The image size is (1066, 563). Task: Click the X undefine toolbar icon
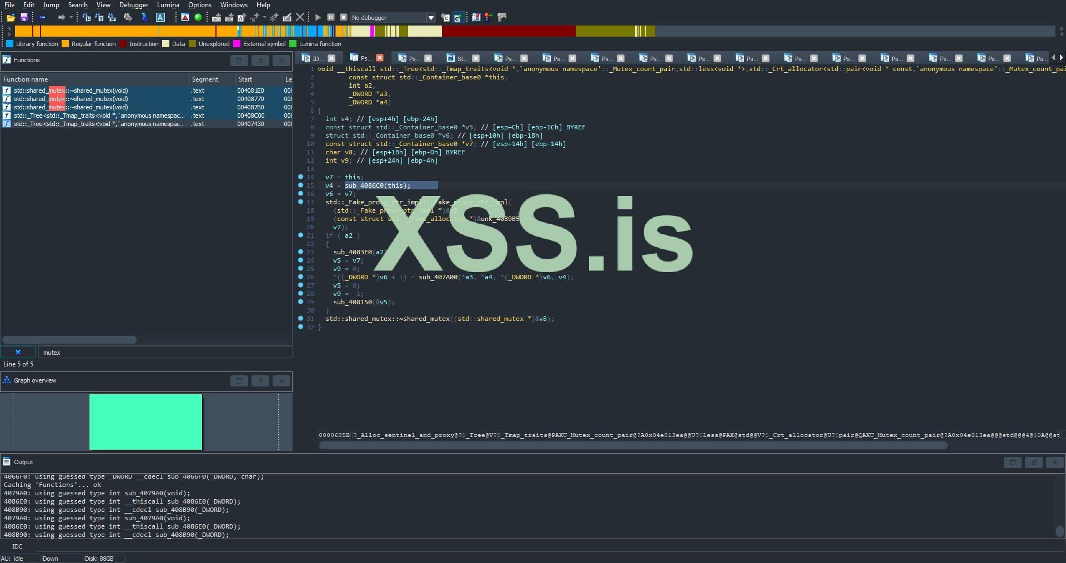tap(300, 18)
